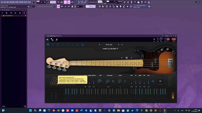The height and width of the screenshot is (113, 202).
Task: Open the Ample Bass P plugin menu arrow
Action: (46, 36)
